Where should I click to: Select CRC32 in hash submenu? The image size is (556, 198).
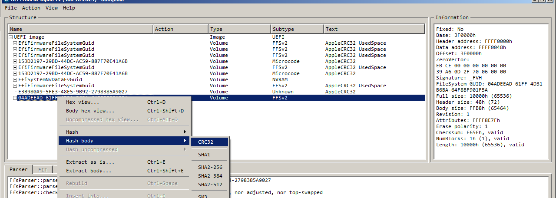(210, 142)
